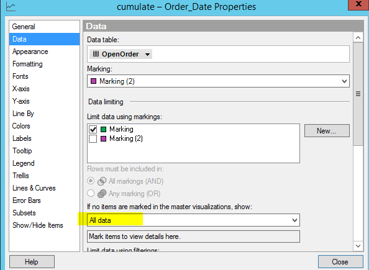The image size is (369, 270).
Task: Uncheck the Marking checkbox
Action: 93,129
